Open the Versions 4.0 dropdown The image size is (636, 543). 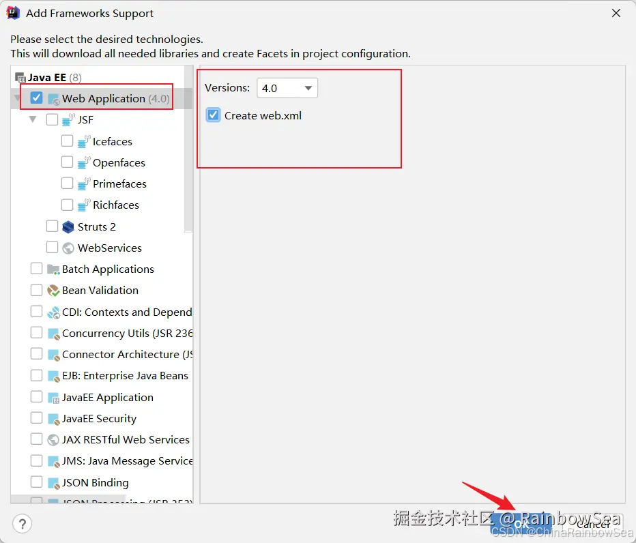tap(287, 88)
